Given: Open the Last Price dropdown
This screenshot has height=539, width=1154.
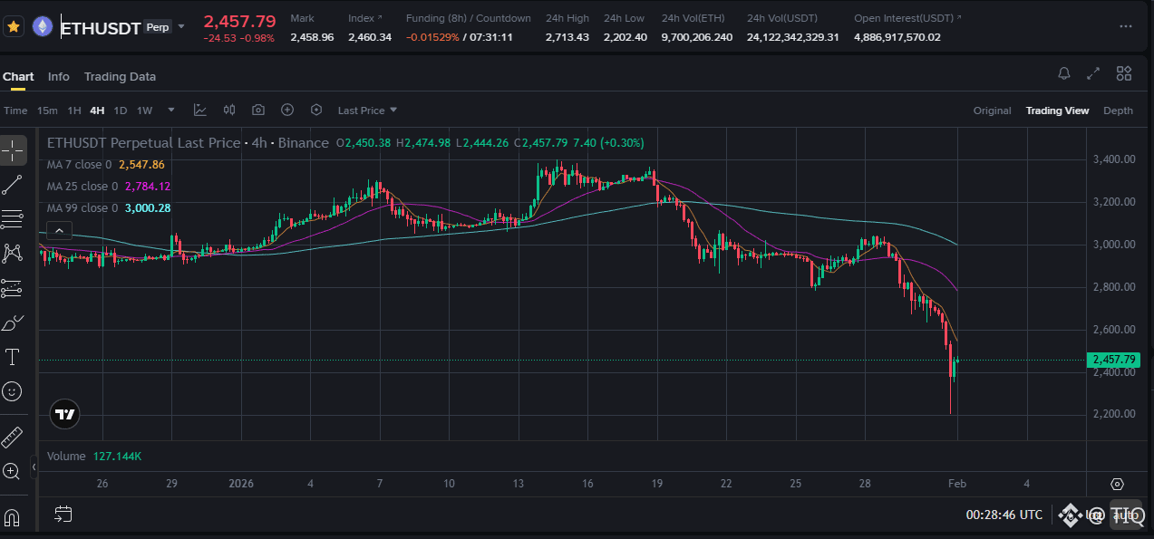Looking at the screenshot, I should coord(367,111).
